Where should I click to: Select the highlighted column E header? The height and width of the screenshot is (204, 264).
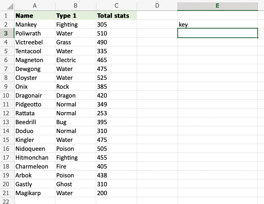click(x=218, y=6)
